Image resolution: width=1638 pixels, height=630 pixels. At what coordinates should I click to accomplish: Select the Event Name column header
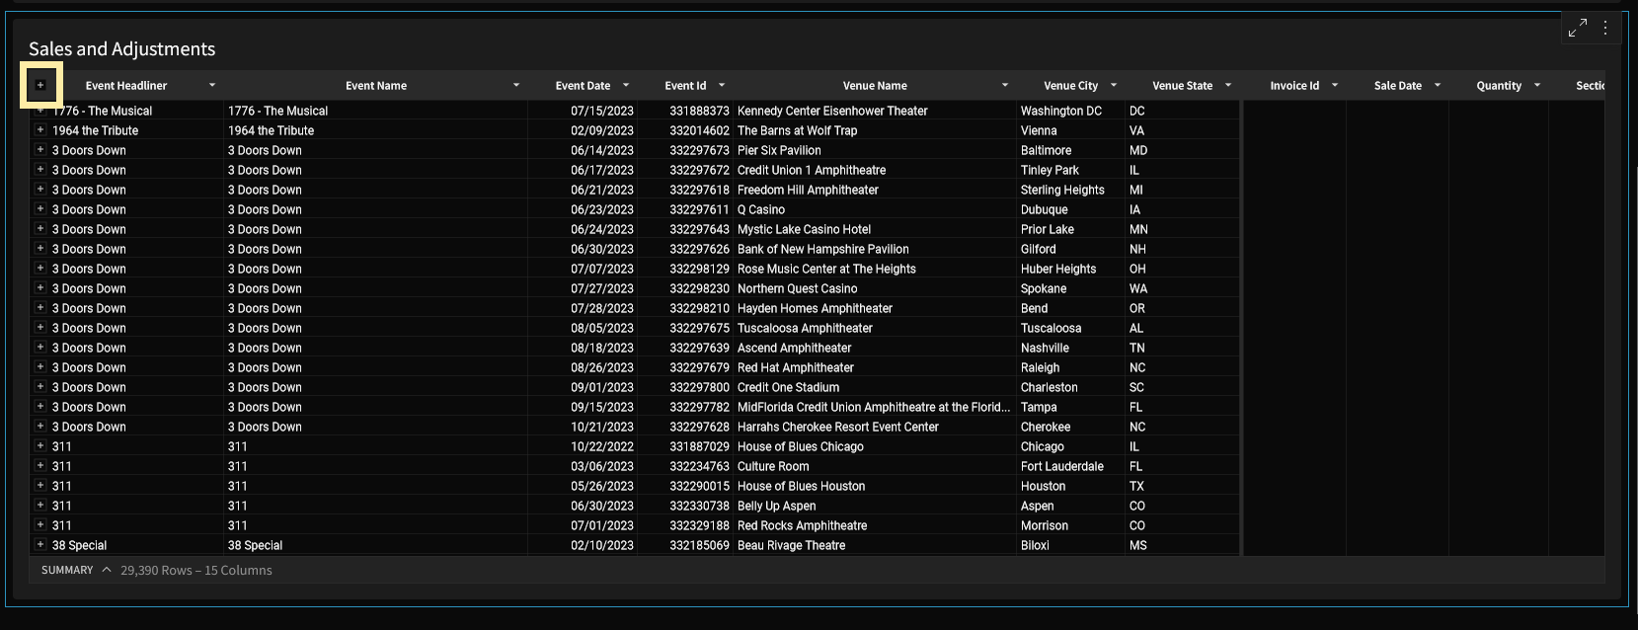(376, 86)
